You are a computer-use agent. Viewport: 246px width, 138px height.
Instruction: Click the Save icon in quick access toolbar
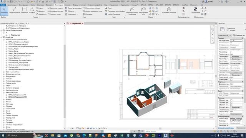[x=11, y=2]
